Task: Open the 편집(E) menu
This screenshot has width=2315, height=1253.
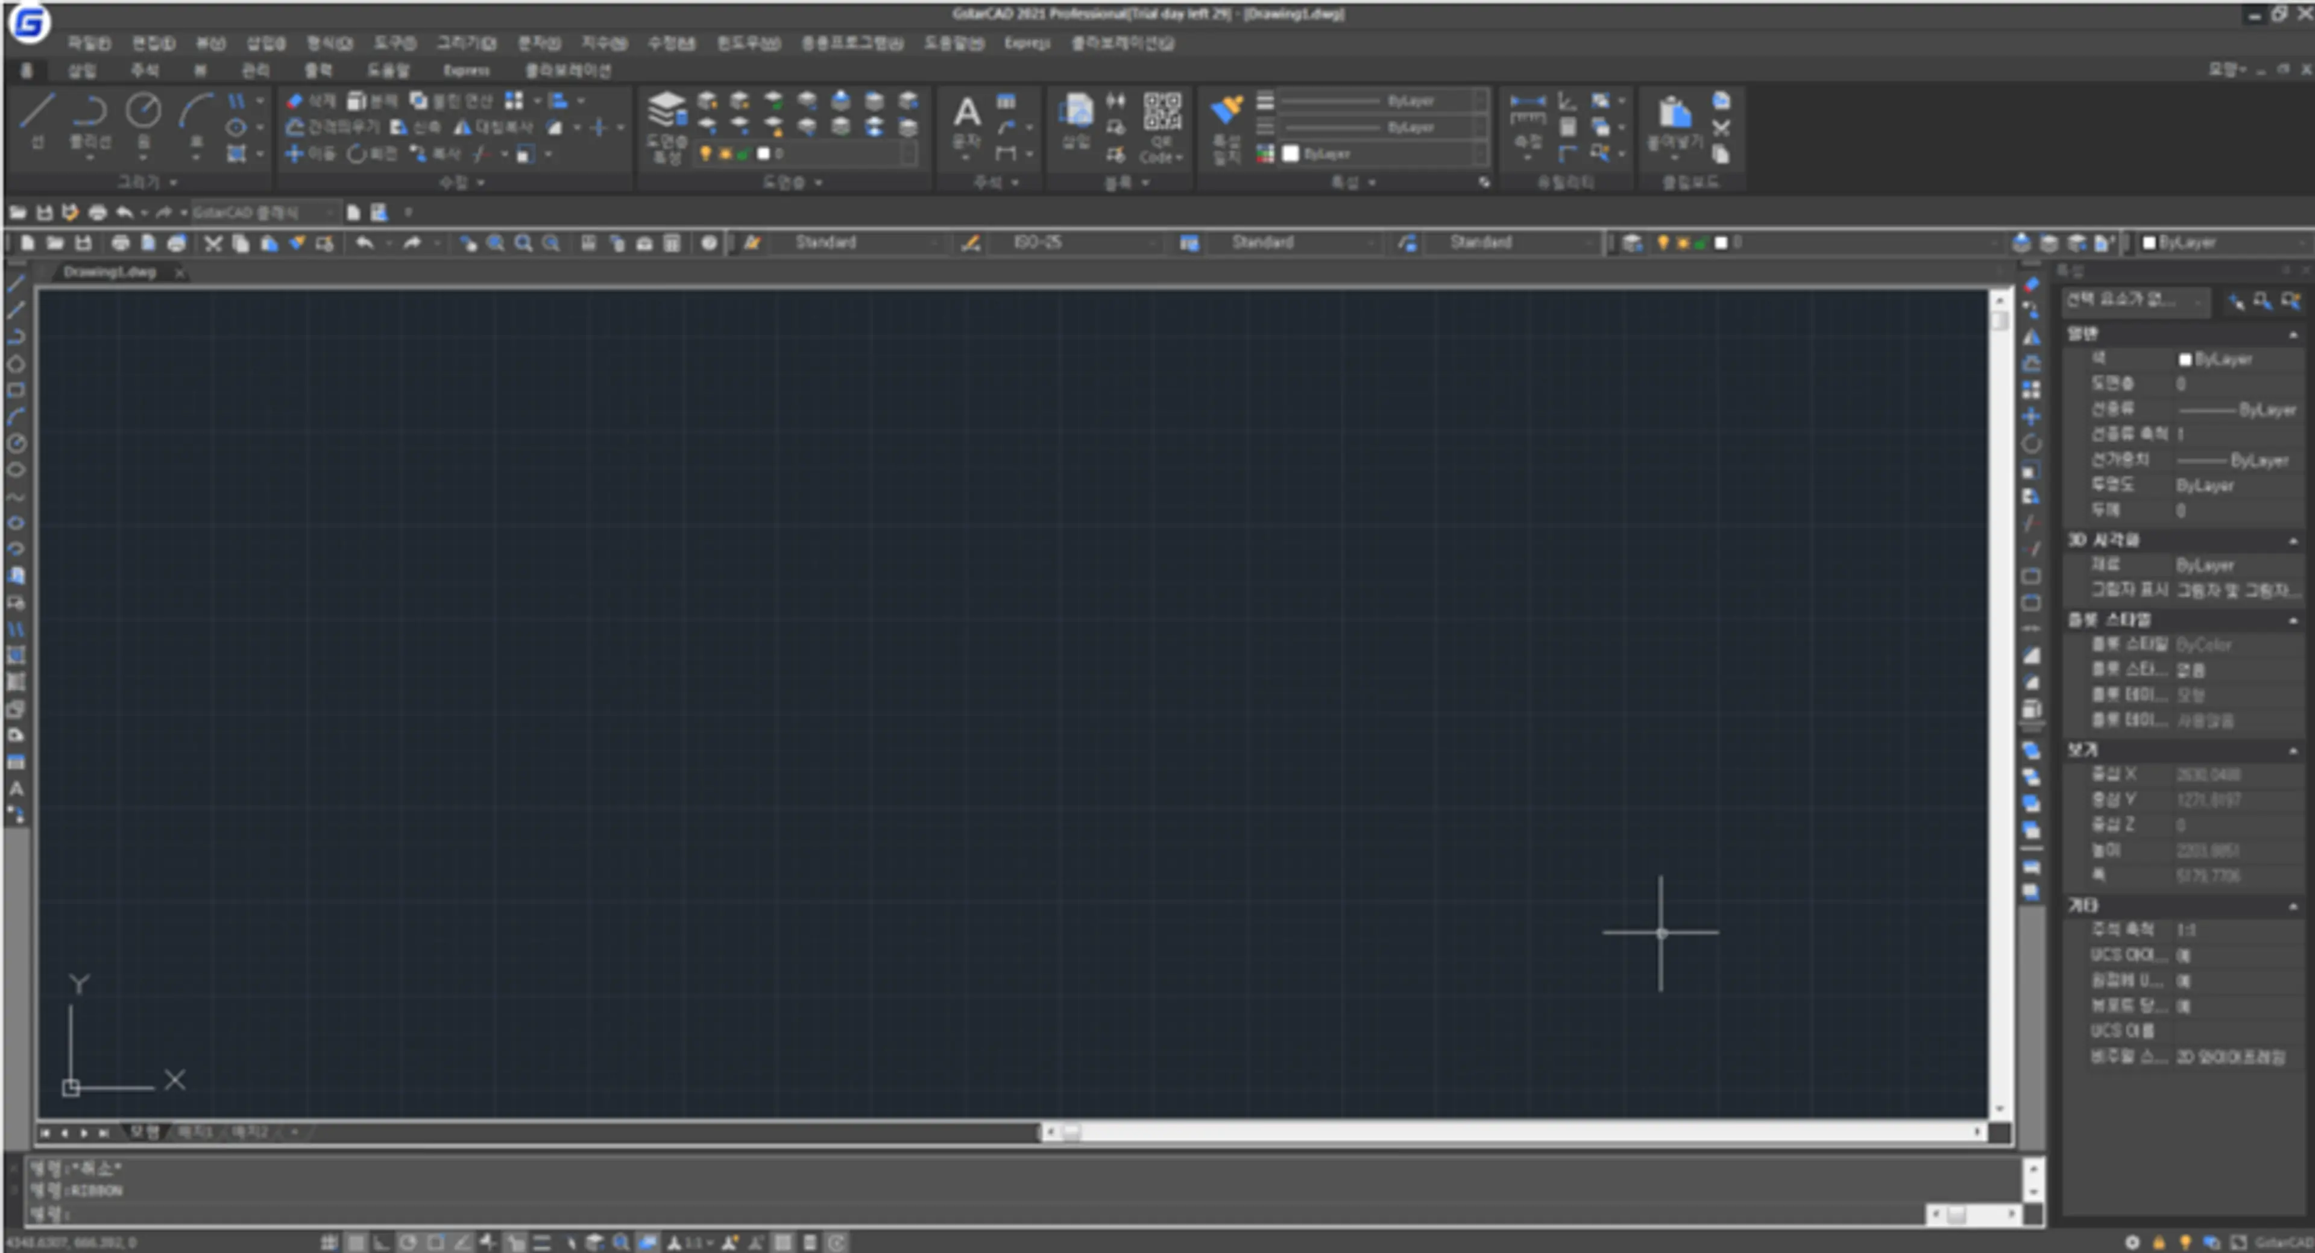Action: 154,43
